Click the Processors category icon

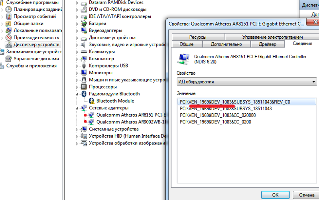[84, 87]
